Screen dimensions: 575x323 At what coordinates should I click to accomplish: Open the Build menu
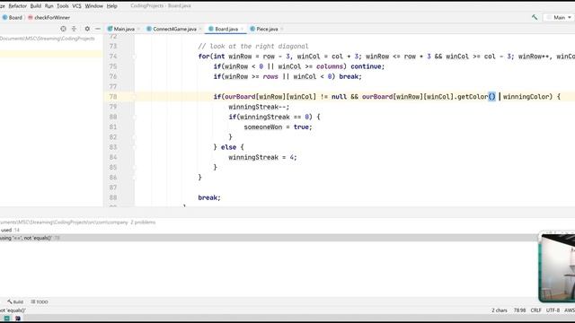[x=36, y=6]
